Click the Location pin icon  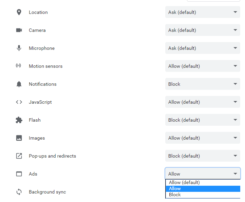tap(19, 12)
